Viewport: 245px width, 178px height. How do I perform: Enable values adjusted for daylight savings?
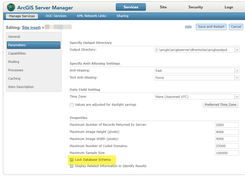[71, 104]
